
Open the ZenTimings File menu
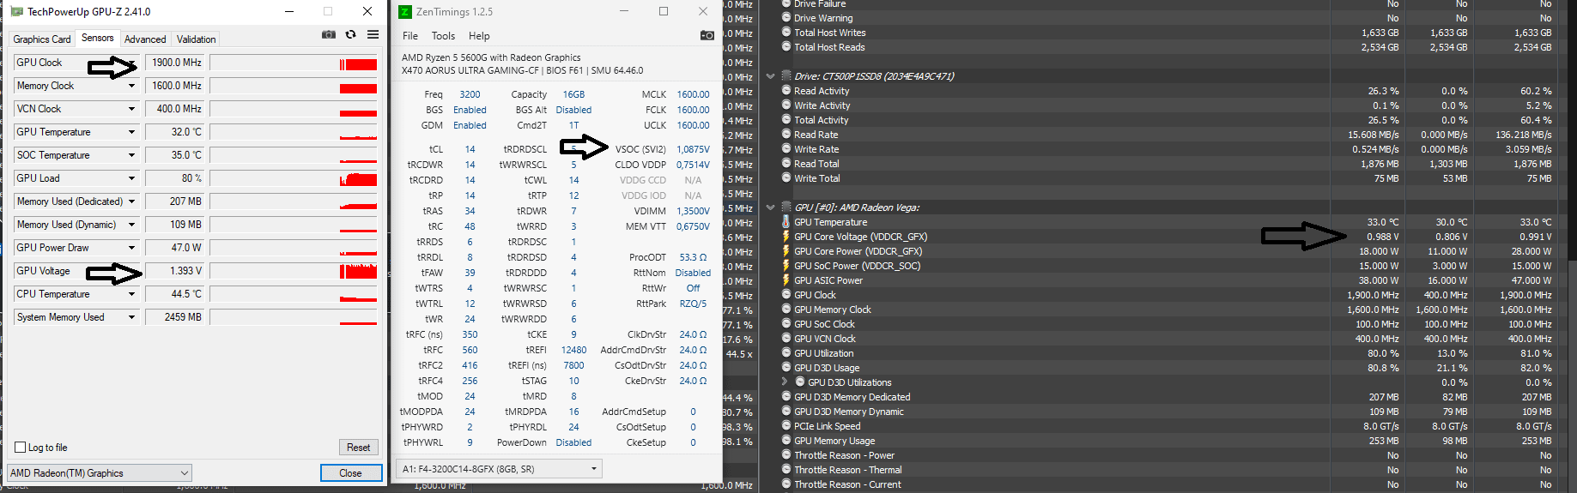(x=410, y=36)
